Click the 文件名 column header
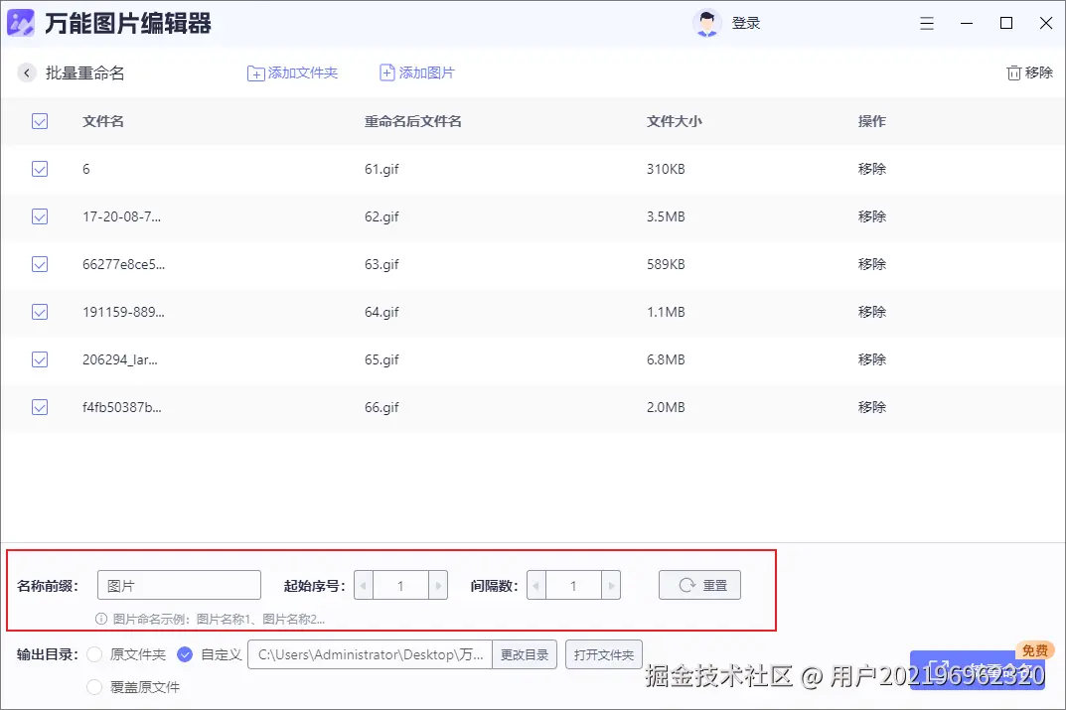Screen dimensions: 1066x710 [103, 121]
